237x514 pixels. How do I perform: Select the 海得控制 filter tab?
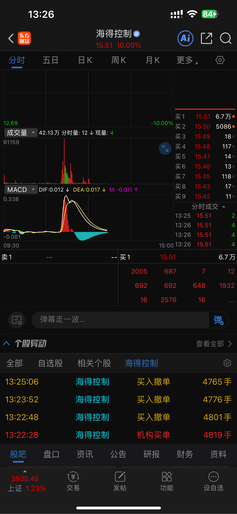point(141,363)
